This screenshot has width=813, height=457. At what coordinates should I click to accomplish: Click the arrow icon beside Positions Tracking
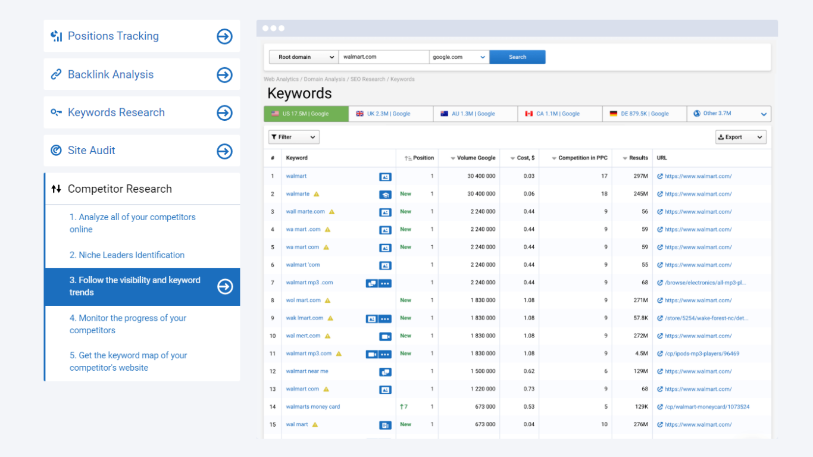(x=224, y=36)
